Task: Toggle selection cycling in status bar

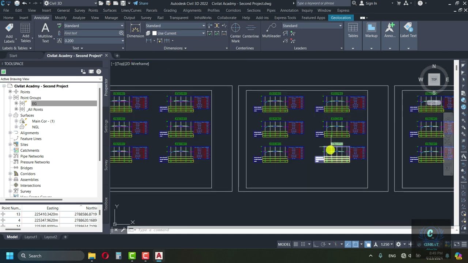Action: pos(368,244)
